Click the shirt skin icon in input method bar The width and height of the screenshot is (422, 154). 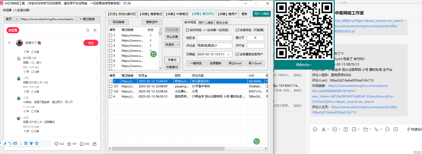31,143
